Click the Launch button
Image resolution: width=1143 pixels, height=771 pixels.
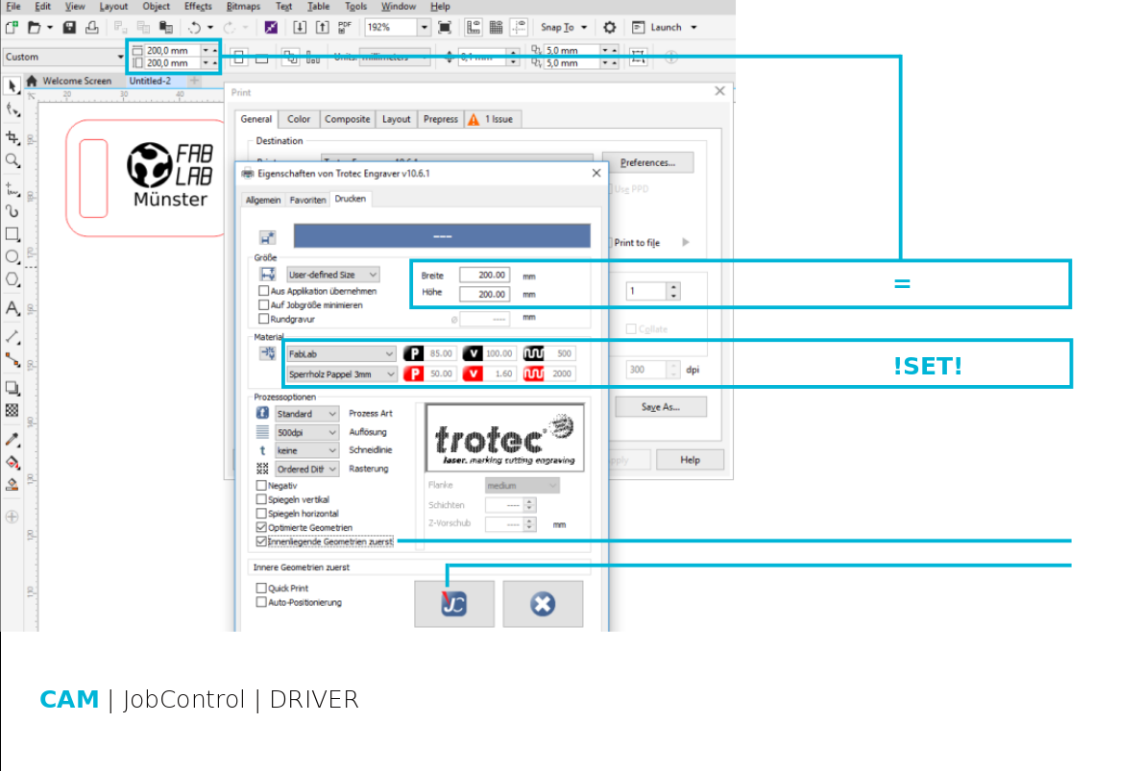665,27
